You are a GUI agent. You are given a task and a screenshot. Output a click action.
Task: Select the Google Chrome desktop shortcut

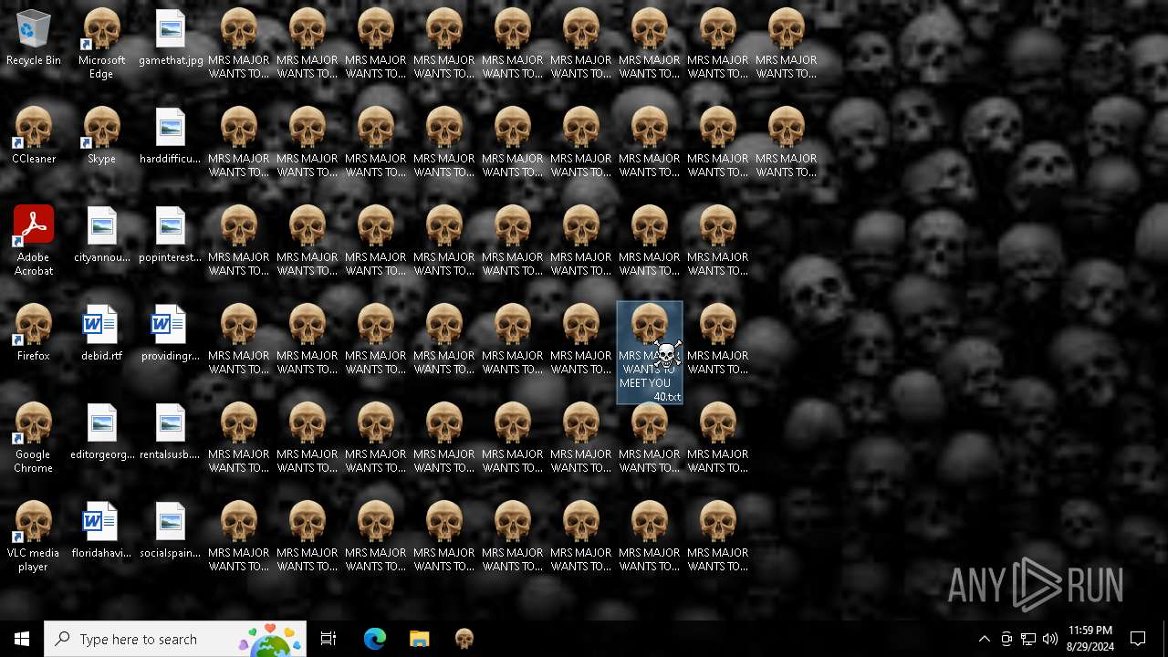click(x=34, y=438)
